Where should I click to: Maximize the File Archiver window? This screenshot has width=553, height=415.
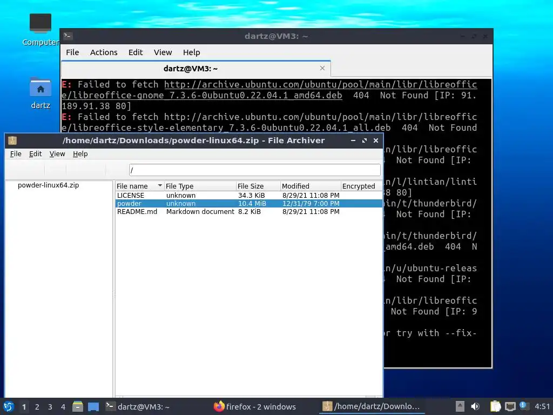[x=365, y=140]
